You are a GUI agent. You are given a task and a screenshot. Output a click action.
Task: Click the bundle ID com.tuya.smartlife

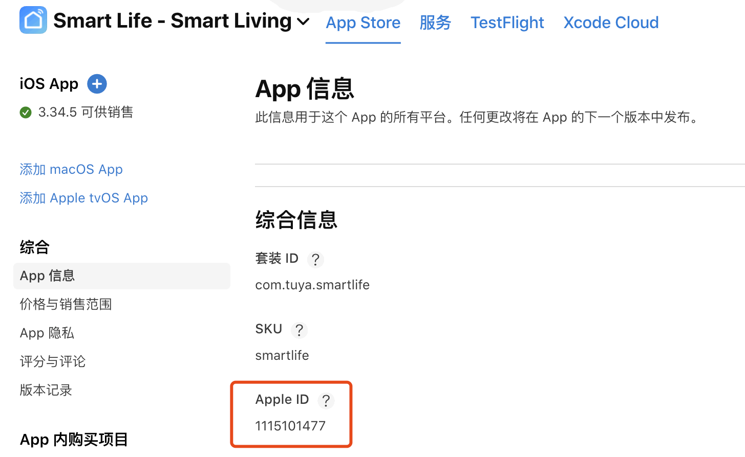tap(312, 285)
